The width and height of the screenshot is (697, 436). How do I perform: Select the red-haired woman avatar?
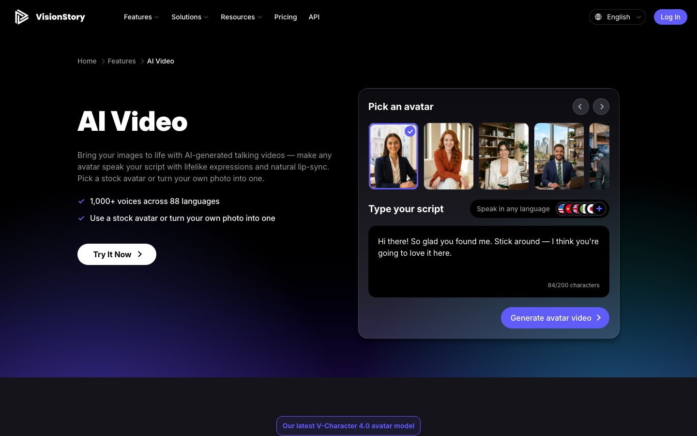[449, 156]
